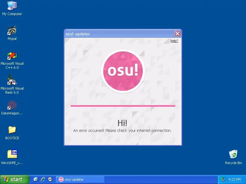Click the error message about internet connection
Image resolution: width=246 pixels, height=184 pixels.
click(122, 131)
